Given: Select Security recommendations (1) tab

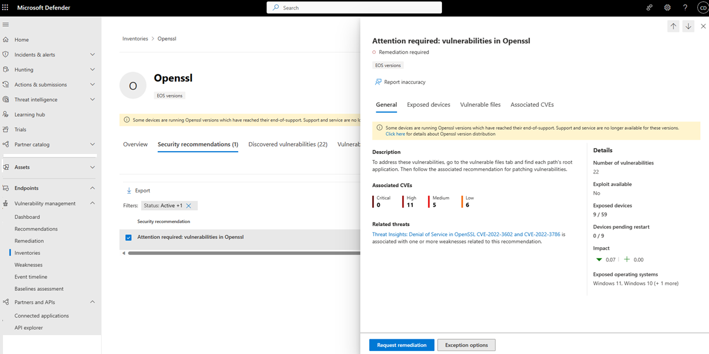Looking at the screenshot, I should point(198,144).
